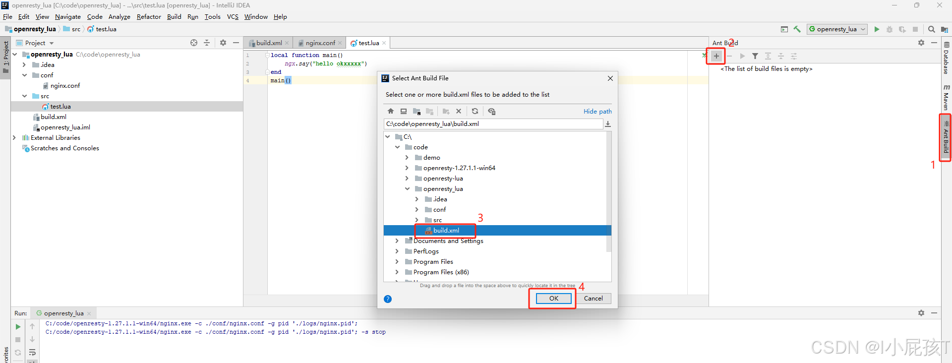
Task: Click the blue help question mark icon
Action: (388, 299)
